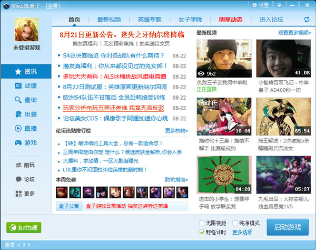The image size is (316, 250).
Task: Open 更多热帖 link
Action: coord(176,131)
